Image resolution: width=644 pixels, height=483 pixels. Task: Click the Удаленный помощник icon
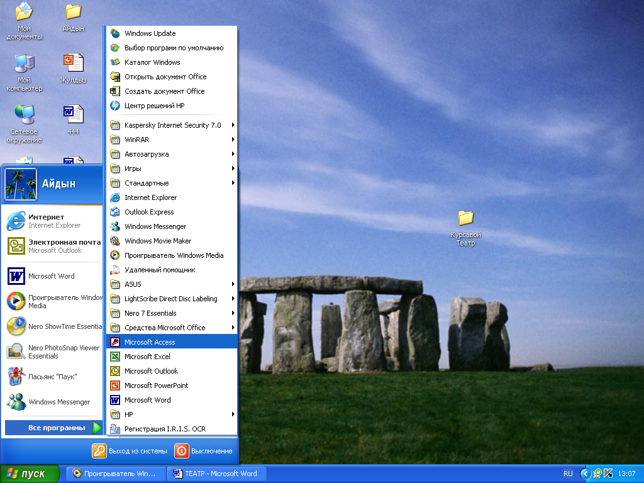[x=115, y=270]
